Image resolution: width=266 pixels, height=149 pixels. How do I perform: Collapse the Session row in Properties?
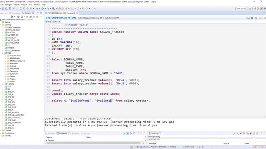(46, 140)
